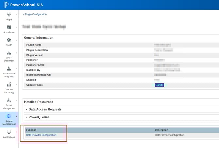Open the Data and Reporting chart icon
The width and height of the screenshot is (219, 148).
coord(9,85)
